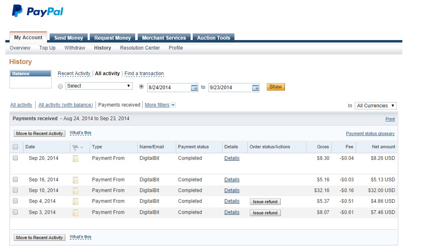Open the All Currencies dropdown
The image size is (423, 252).
[375, 106]
